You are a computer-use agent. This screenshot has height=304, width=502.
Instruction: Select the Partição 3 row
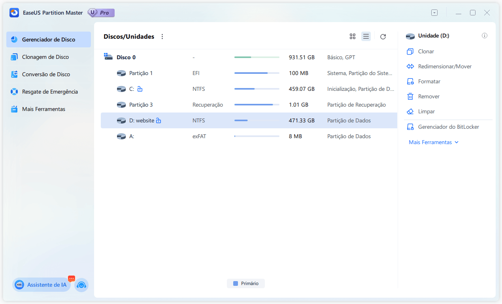pos(249,105)
